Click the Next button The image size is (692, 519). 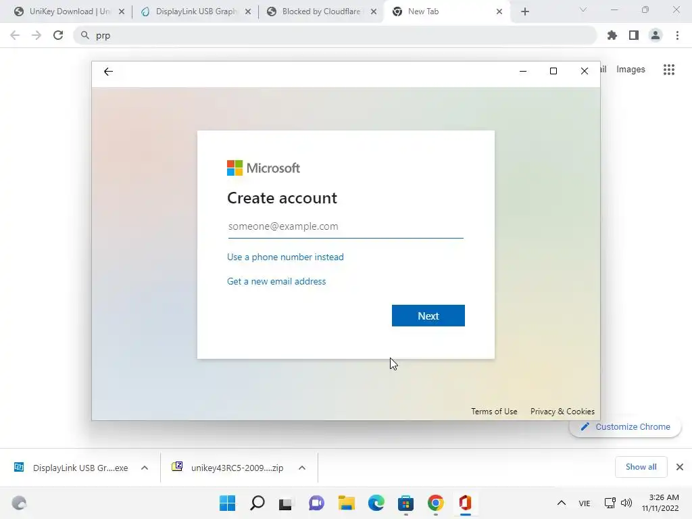pos(428,316)
